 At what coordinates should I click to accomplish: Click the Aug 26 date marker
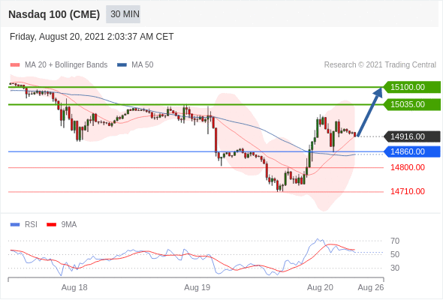(x=371, y=287)
